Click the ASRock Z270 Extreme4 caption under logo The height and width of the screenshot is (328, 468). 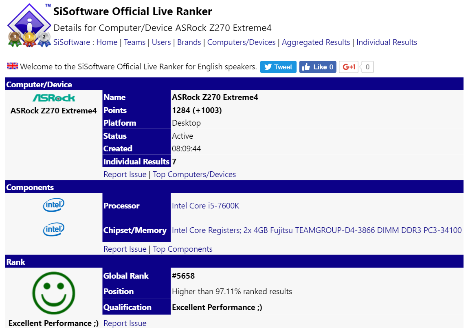(x=54, y=111)
